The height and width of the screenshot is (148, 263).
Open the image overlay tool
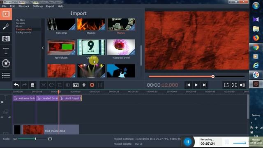[x=76, y=85]
